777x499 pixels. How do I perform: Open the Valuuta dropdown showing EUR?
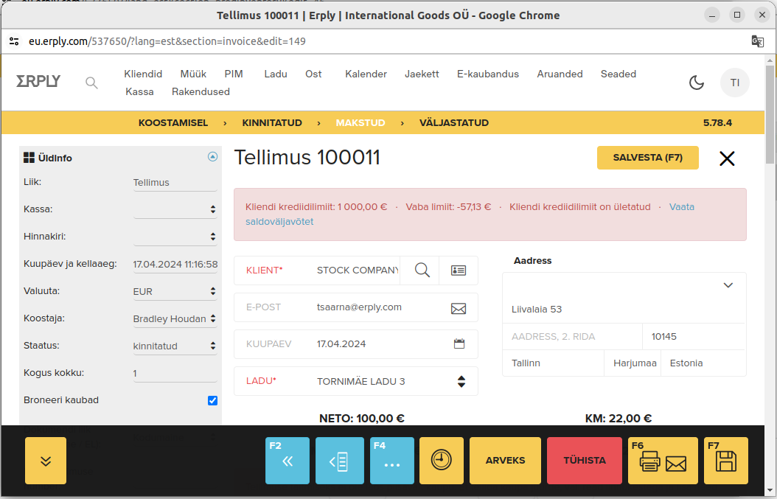175,291
